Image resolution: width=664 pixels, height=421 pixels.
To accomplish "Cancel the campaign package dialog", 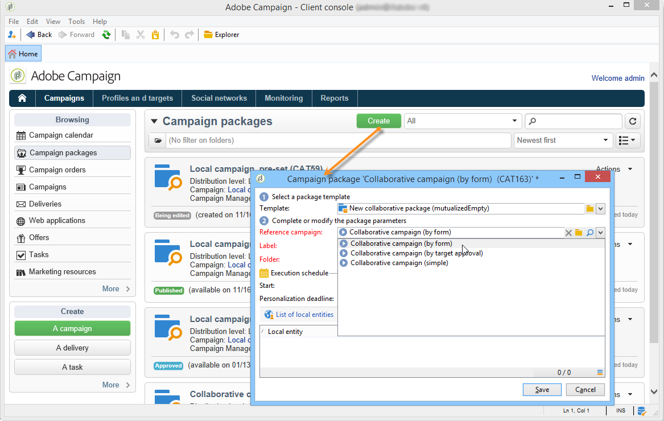I will click(x=585, y=390).
